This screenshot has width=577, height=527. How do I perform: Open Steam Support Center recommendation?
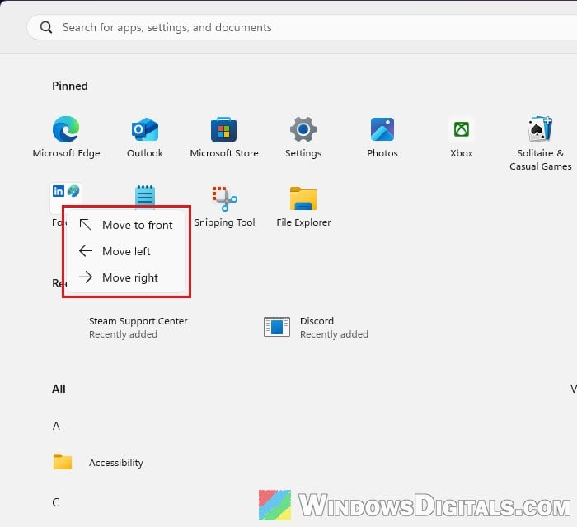[x=138, y=328]
